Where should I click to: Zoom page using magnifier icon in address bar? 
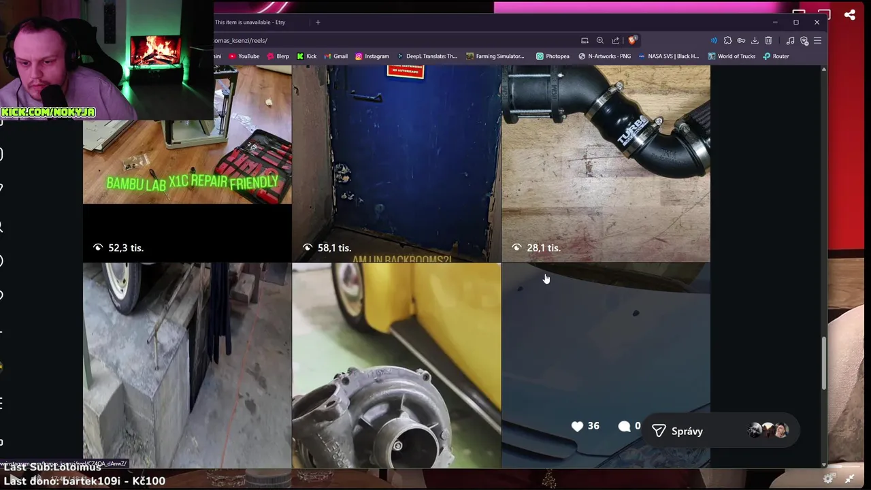[x=599, y=40]
